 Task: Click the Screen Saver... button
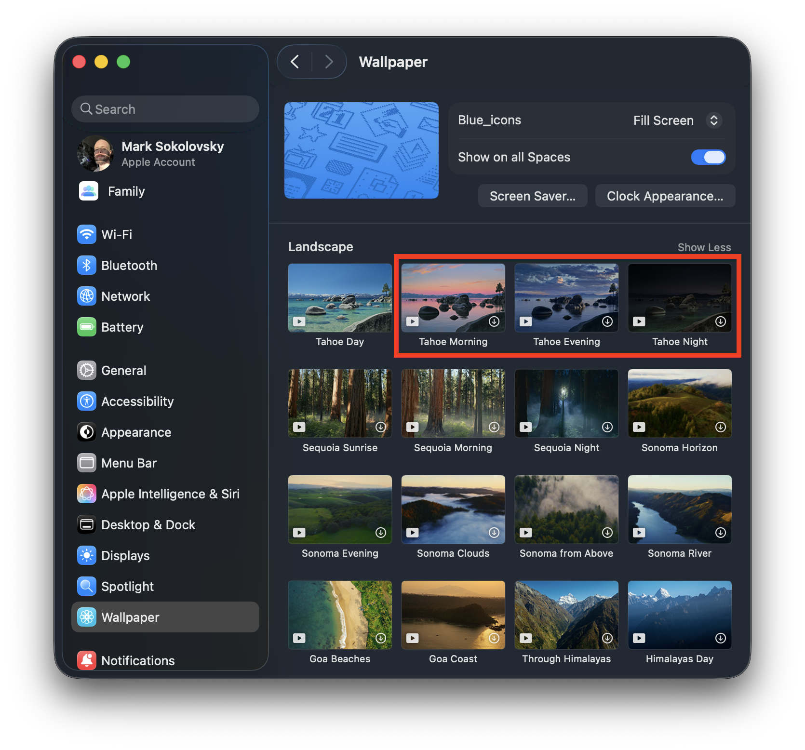pos(532,196)
